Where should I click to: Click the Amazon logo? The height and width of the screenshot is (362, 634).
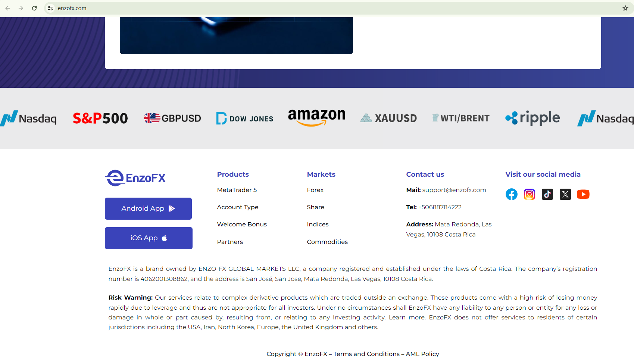317,117
